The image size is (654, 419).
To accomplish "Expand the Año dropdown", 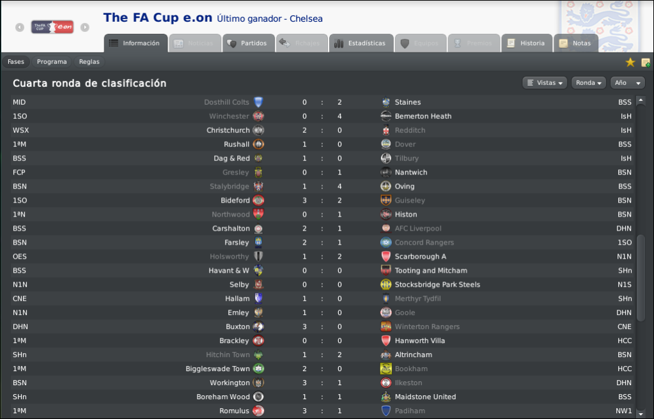I will coord(627,83).
